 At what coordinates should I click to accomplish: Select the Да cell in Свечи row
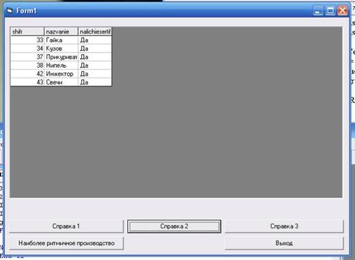(95, 82)
